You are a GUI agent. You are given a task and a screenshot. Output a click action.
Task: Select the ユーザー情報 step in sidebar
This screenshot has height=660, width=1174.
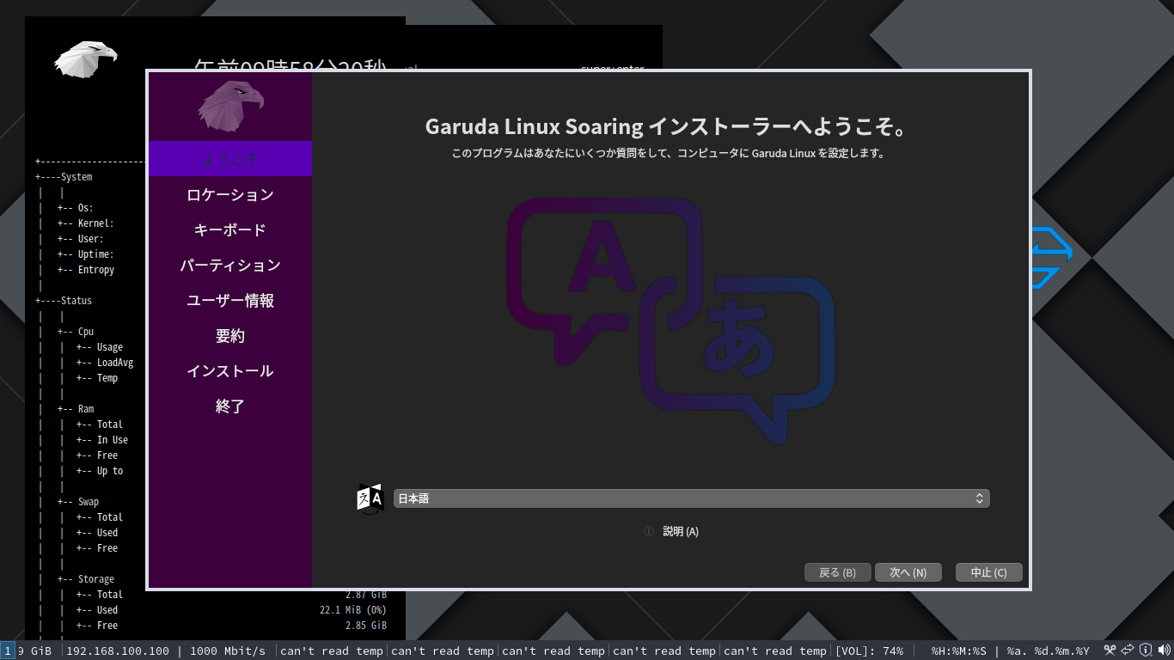click(x=230, y=301)
